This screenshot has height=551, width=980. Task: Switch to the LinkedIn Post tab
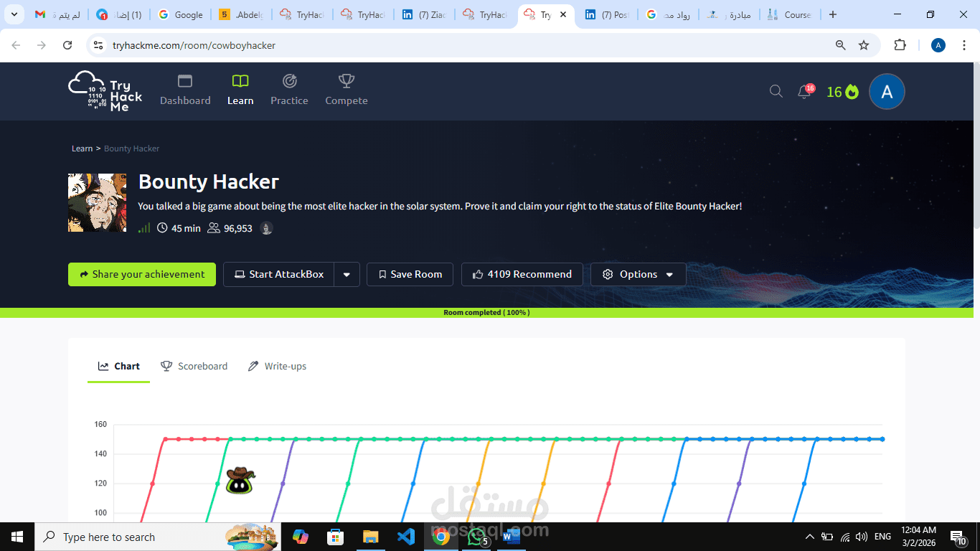click(x=607, y=14)
